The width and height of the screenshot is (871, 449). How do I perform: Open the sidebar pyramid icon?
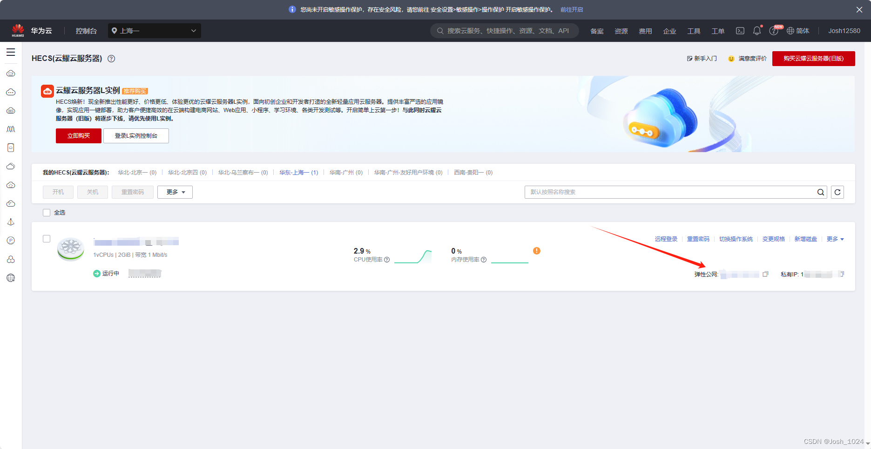click(11, 222)
